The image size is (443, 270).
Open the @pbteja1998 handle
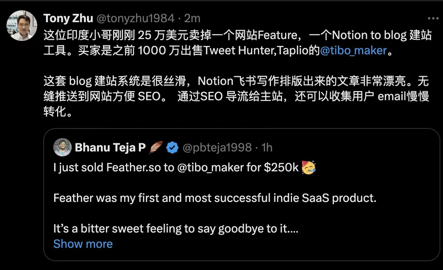coord(217,147)
